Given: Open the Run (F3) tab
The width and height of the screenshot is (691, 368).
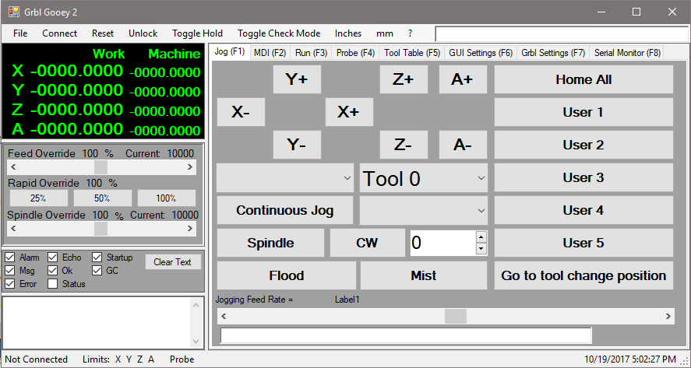Looking at the screenshot, I should coord(311,53).
